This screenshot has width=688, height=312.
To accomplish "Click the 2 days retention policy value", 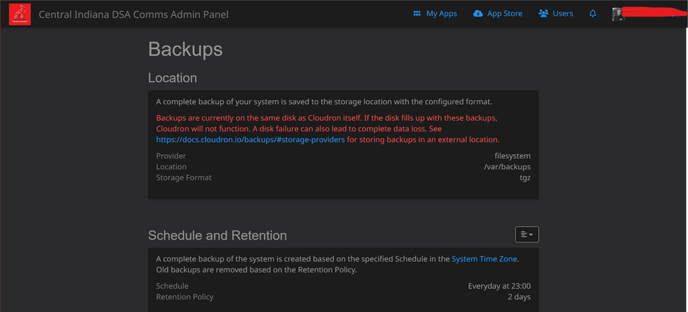I will pos(519,297).
